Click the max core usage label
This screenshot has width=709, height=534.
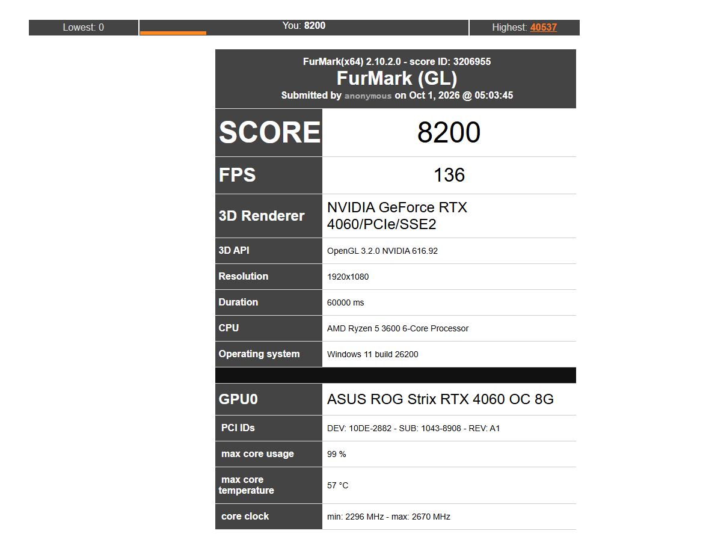(x=257, y=454)
